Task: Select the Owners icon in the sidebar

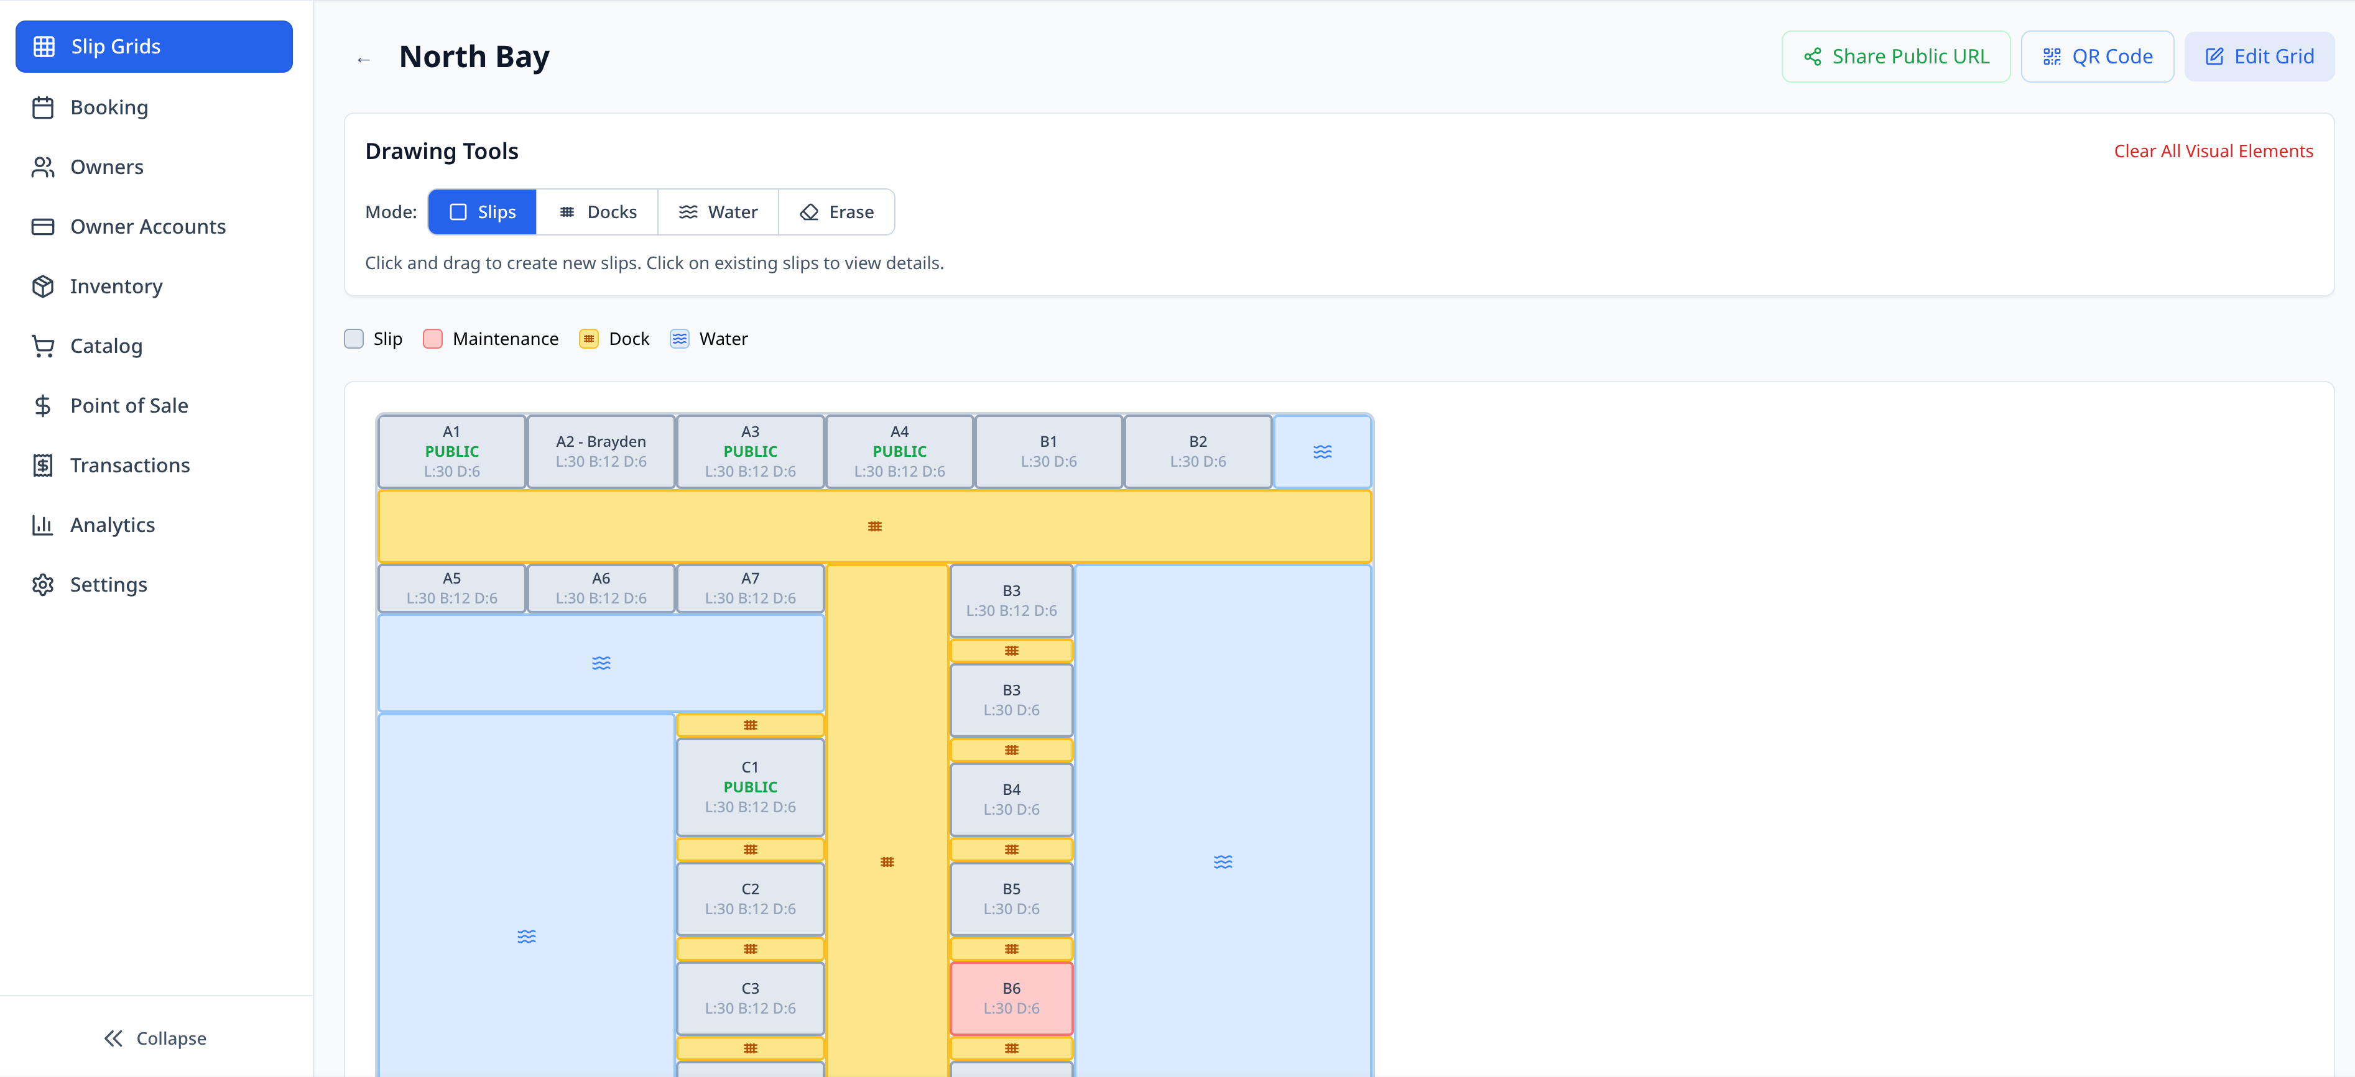Action: coord(43,167)
